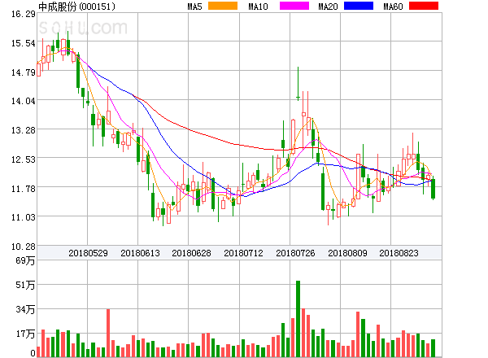Screen dimensions: 488x358
Task: Click the green candlestick with the highest wick near 20180726
Action: click(298, 84)
